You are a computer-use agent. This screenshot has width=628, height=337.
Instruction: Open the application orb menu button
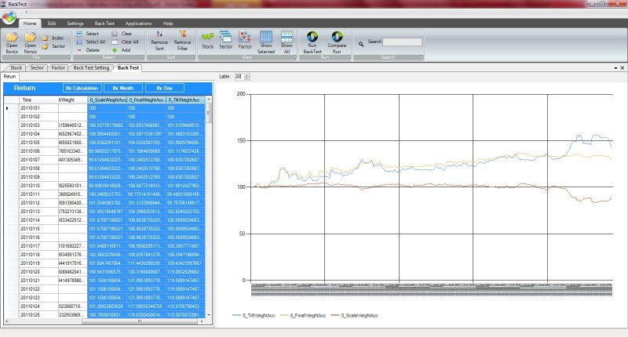tap(9, 17)
